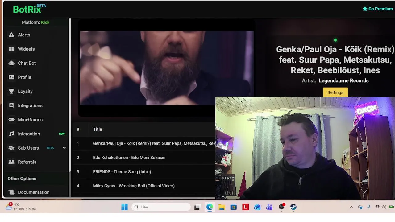Click the Sub-Users people icon

(x=11, y=148)
